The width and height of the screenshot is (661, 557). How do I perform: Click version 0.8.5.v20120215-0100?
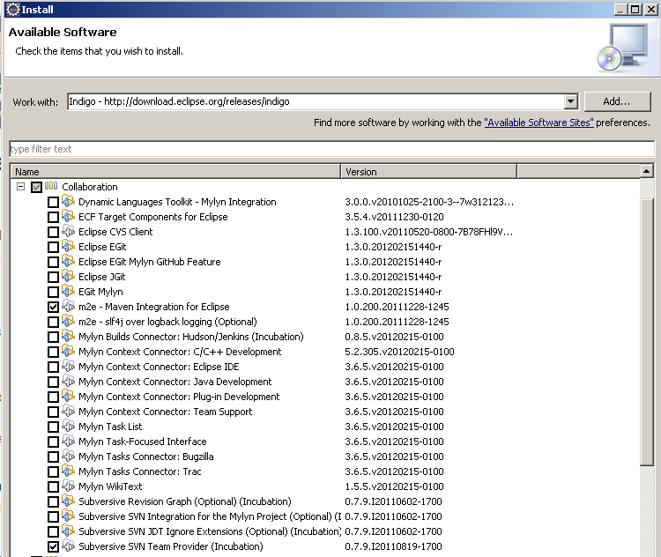[394, 337]
